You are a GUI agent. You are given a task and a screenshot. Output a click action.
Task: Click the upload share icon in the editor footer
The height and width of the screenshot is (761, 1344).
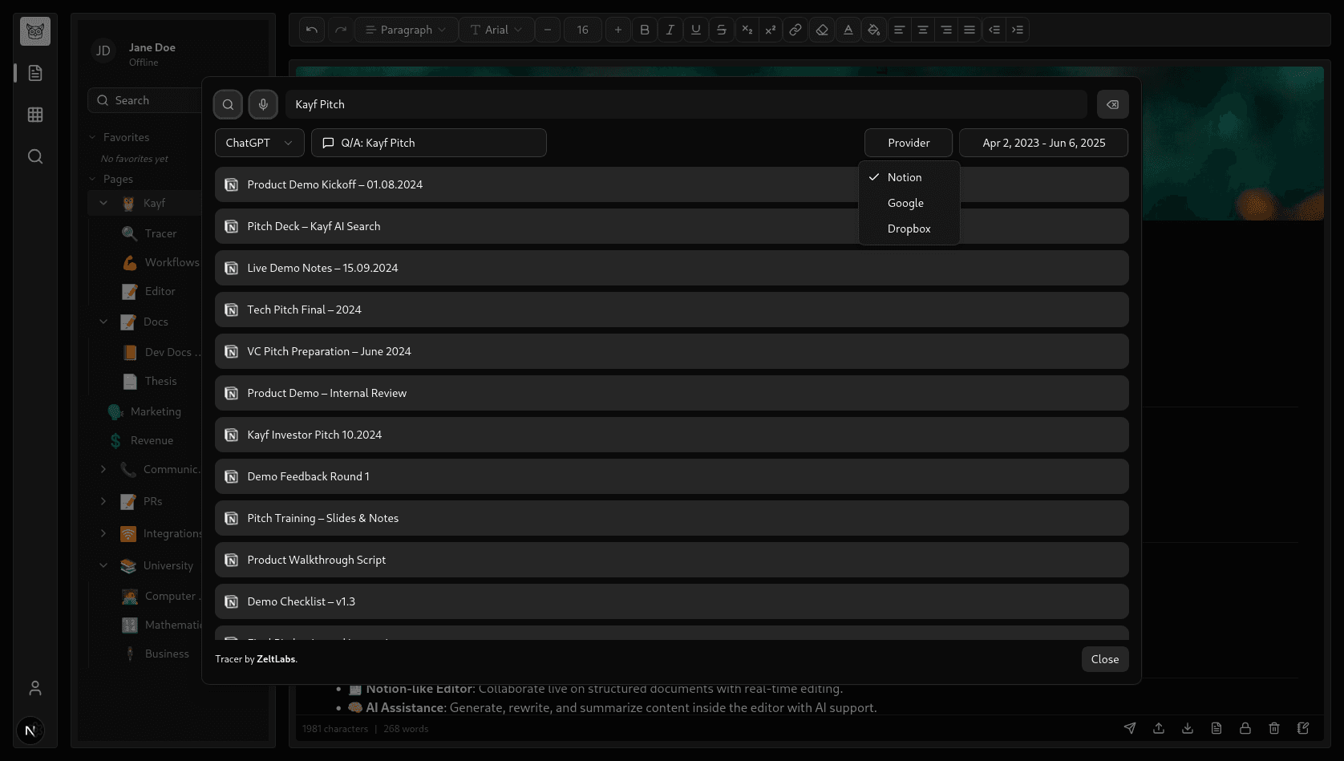click(x=1159, y=728)
